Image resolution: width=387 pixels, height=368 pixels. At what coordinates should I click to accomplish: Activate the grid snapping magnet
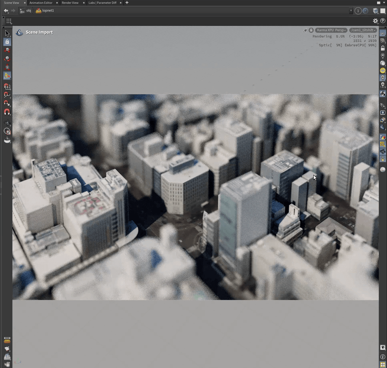[7, 86]
